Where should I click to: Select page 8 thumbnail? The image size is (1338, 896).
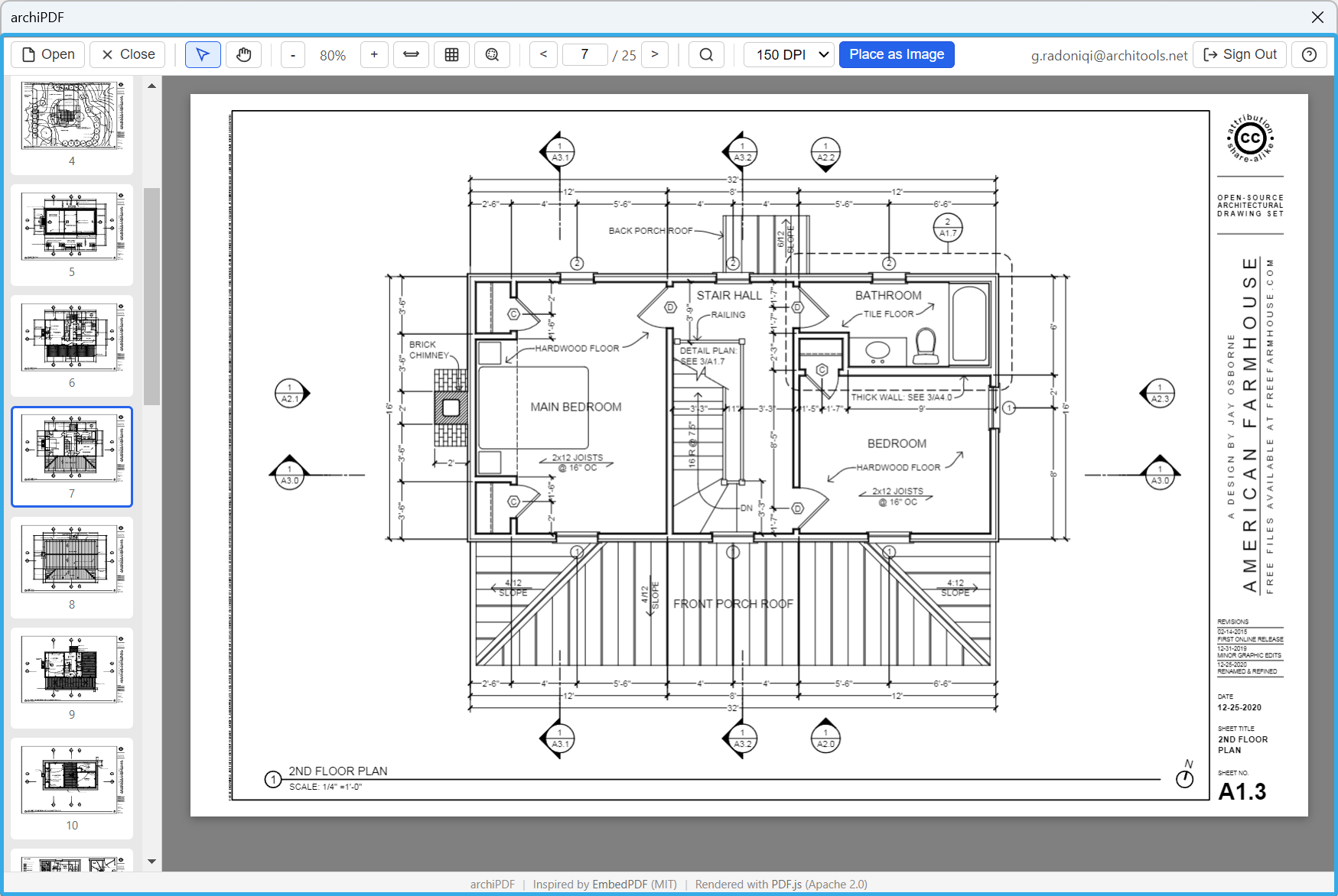click(72, 567)
